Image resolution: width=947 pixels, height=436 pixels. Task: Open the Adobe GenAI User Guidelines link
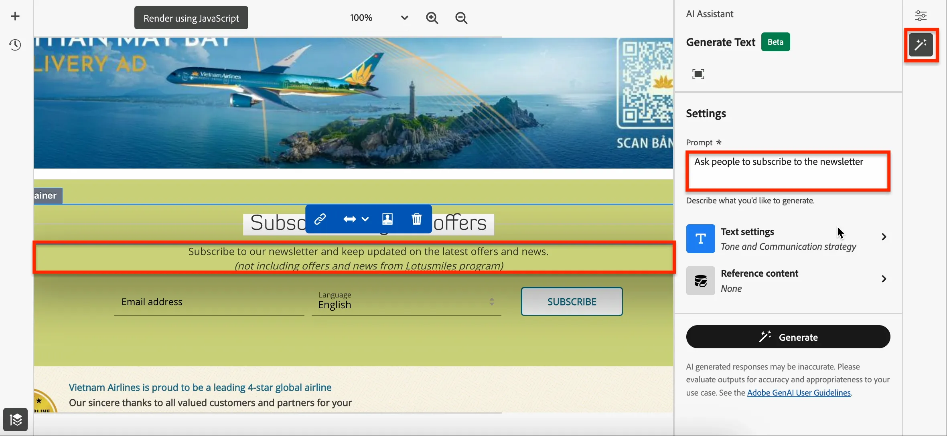(799, 393)
